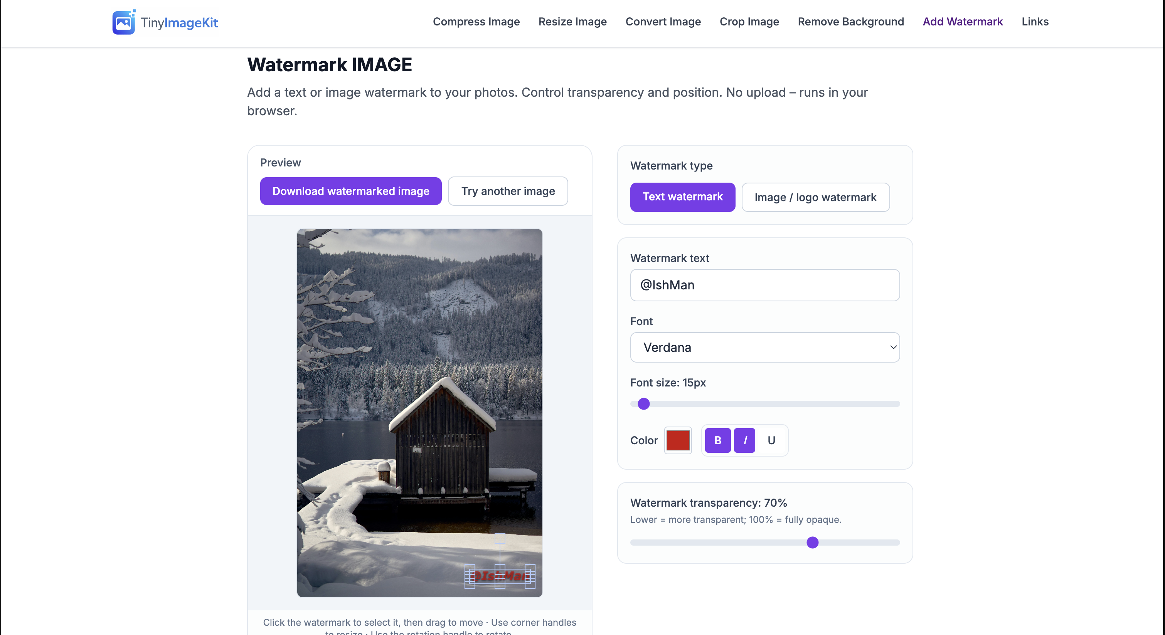Open the Add Watermark page

click(963, 21)
